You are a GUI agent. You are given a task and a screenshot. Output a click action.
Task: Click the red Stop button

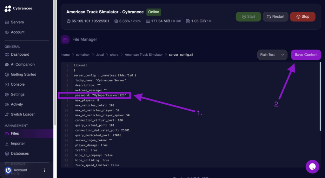tap(302, 17)
